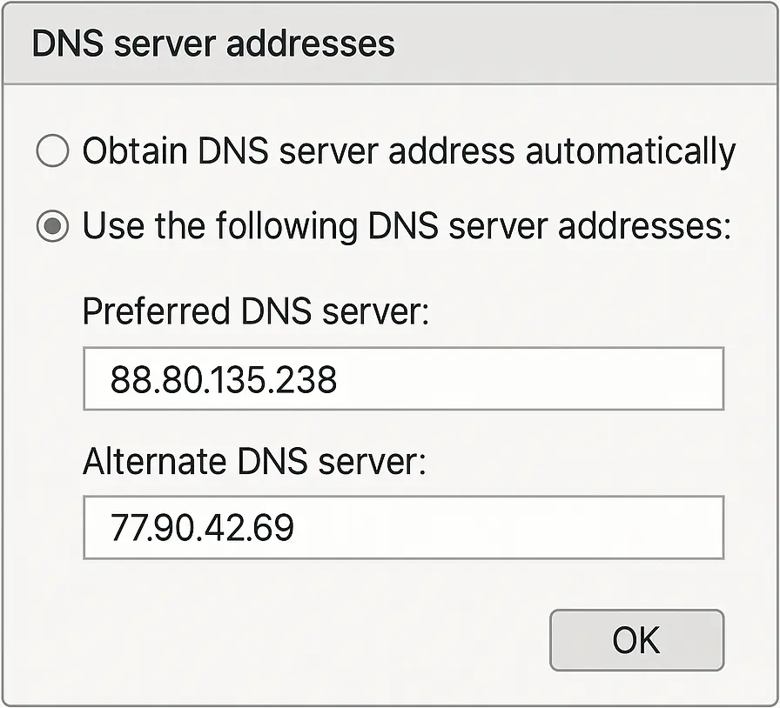Select the Use the following DNS server addresses radio button
This screenshot has height=708, width=780.
(52, 228)
